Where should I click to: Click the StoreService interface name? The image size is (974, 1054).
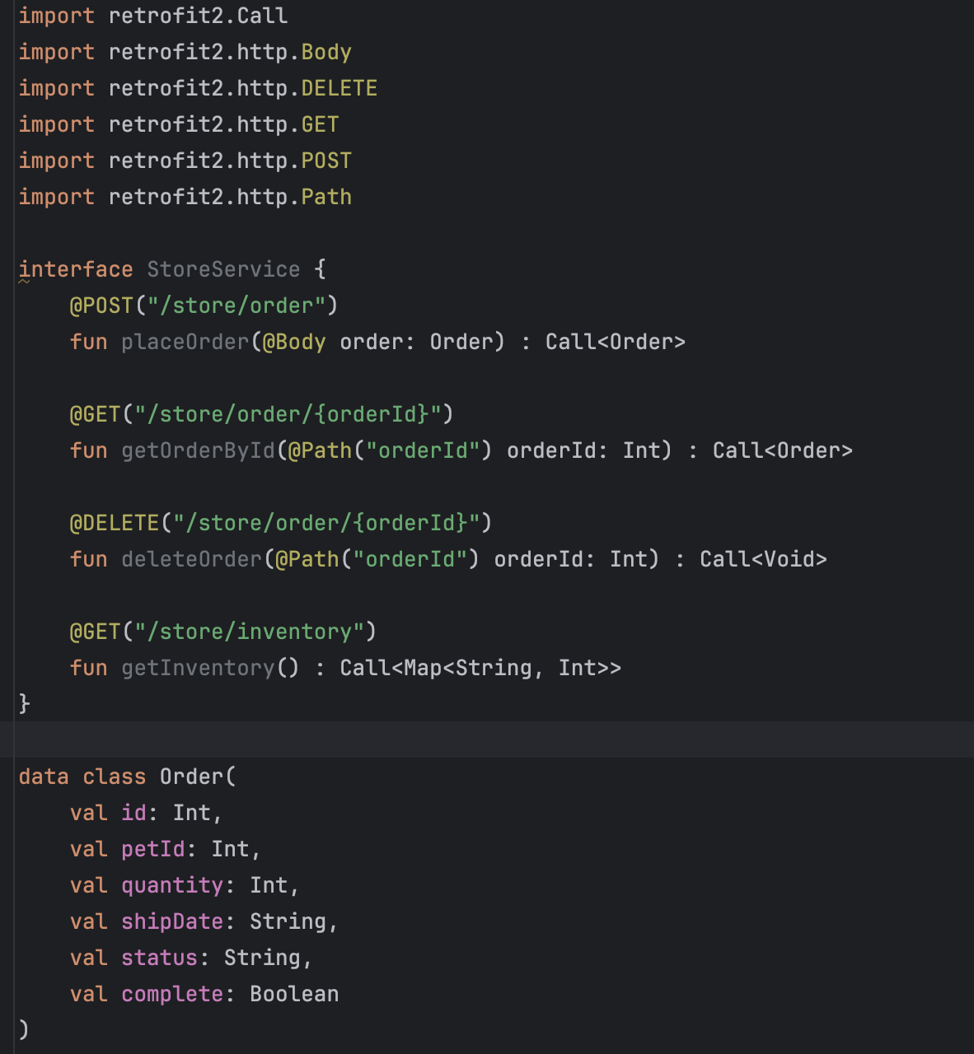point(223,269)
